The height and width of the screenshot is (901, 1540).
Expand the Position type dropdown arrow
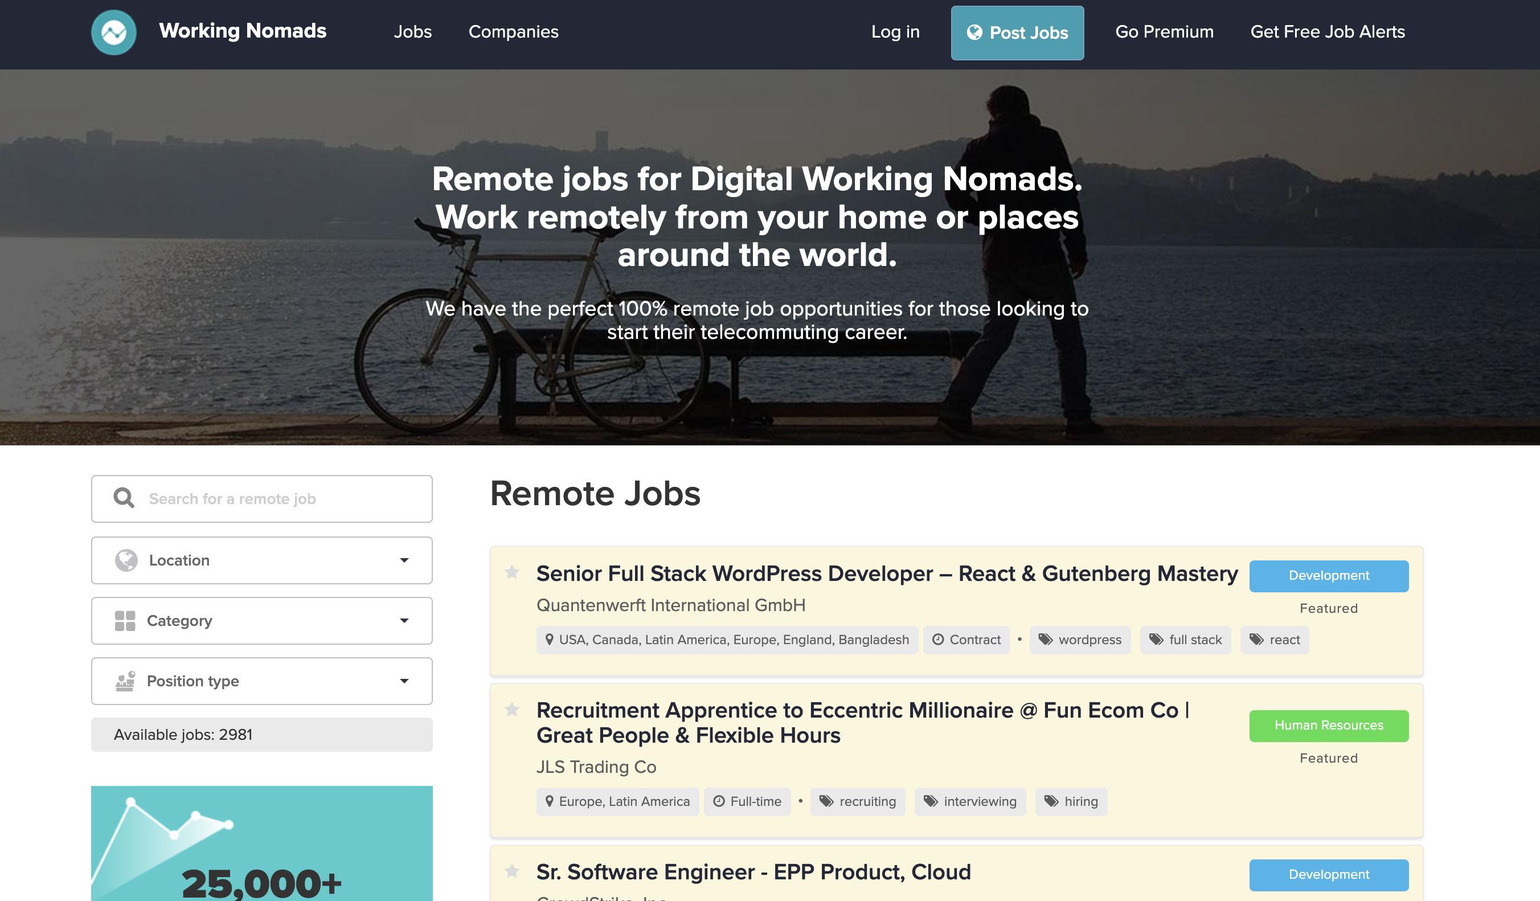(x=404, y=681)
